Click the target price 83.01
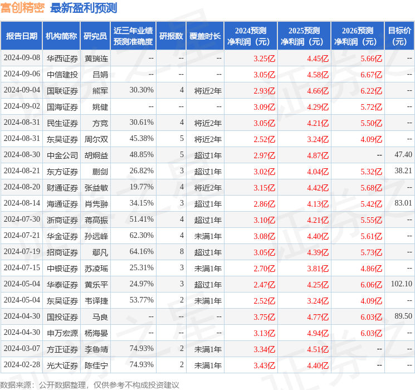This screenshot has width=415, height=390. pos(403,203)
